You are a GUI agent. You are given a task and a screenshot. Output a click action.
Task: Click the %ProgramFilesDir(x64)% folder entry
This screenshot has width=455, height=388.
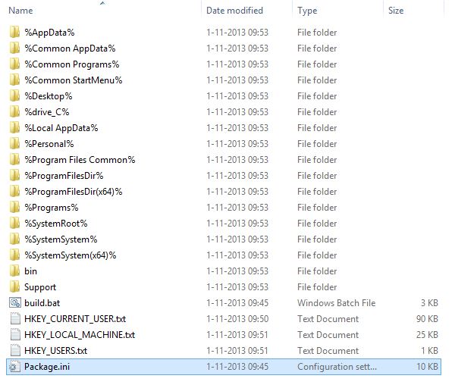73,192
